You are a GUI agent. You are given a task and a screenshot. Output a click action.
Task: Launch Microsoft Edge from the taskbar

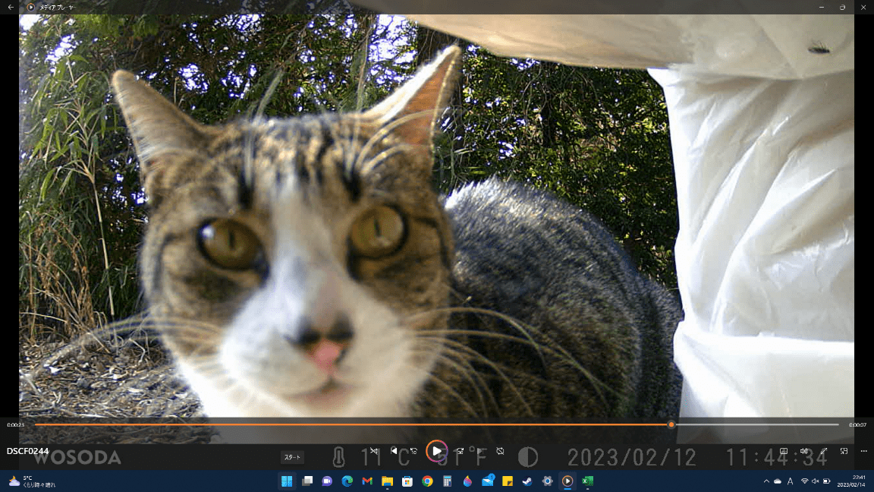pos(347,481)
